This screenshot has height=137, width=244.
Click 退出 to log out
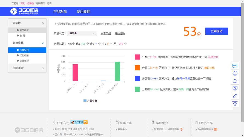click(49, 3)
